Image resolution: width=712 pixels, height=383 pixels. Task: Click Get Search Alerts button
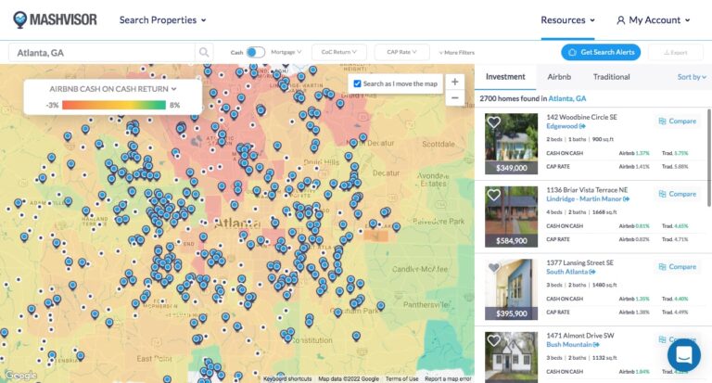(600, 52)
